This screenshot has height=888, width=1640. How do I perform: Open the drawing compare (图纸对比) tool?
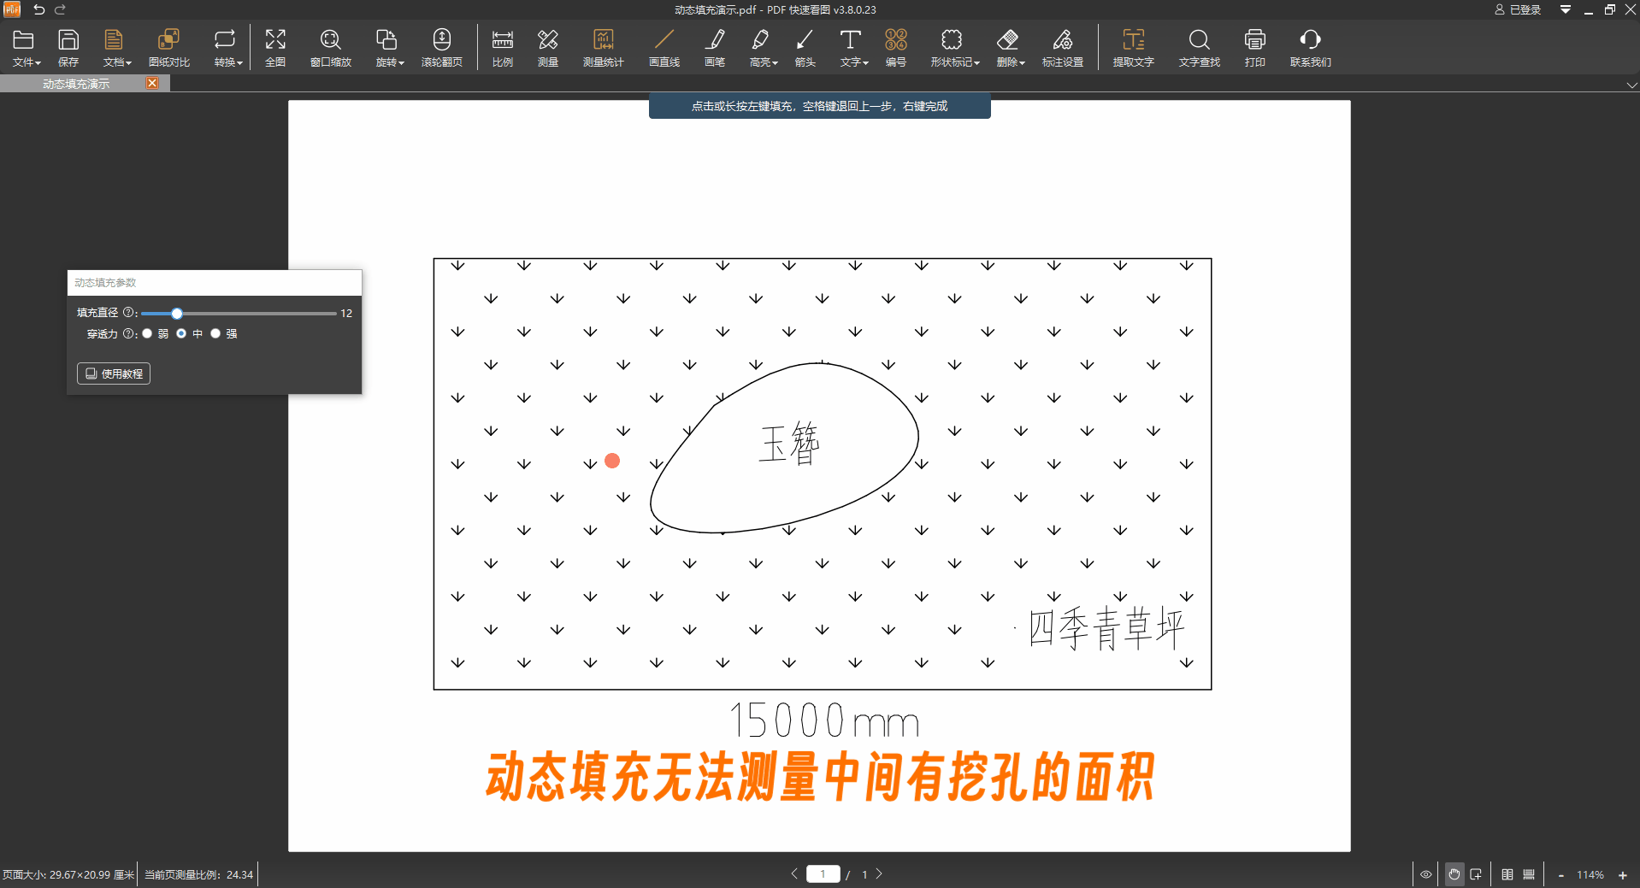168,48
